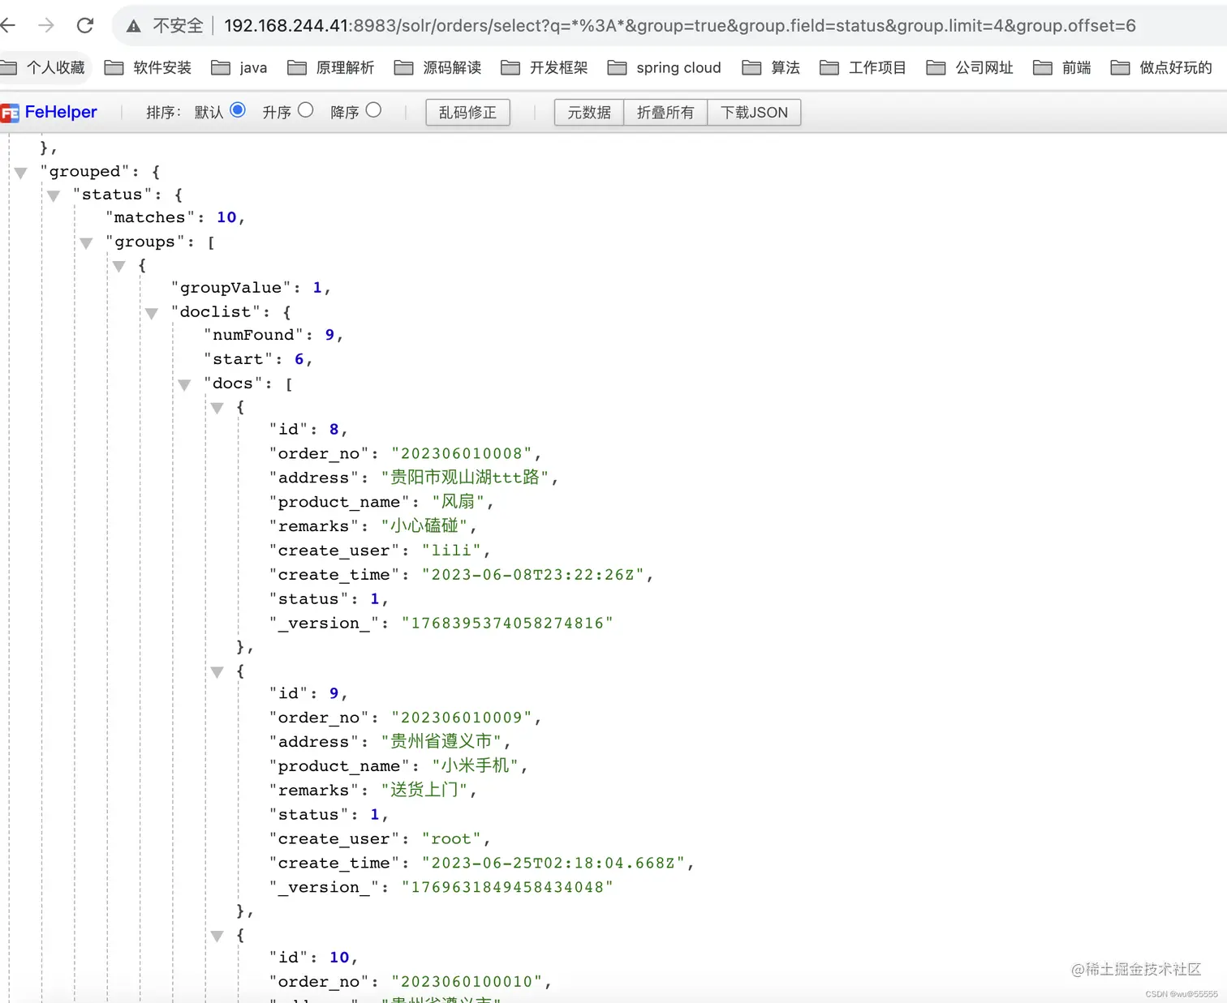Image resolution: width=1227 pixels, height=1003 pixels.
Task: Click product_name value 小米手机
Action: point(475,765)
